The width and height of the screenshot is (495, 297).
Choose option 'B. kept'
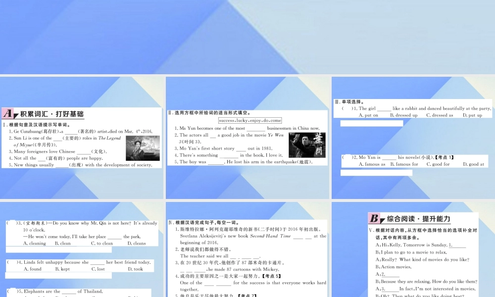[x=62, y=269]
